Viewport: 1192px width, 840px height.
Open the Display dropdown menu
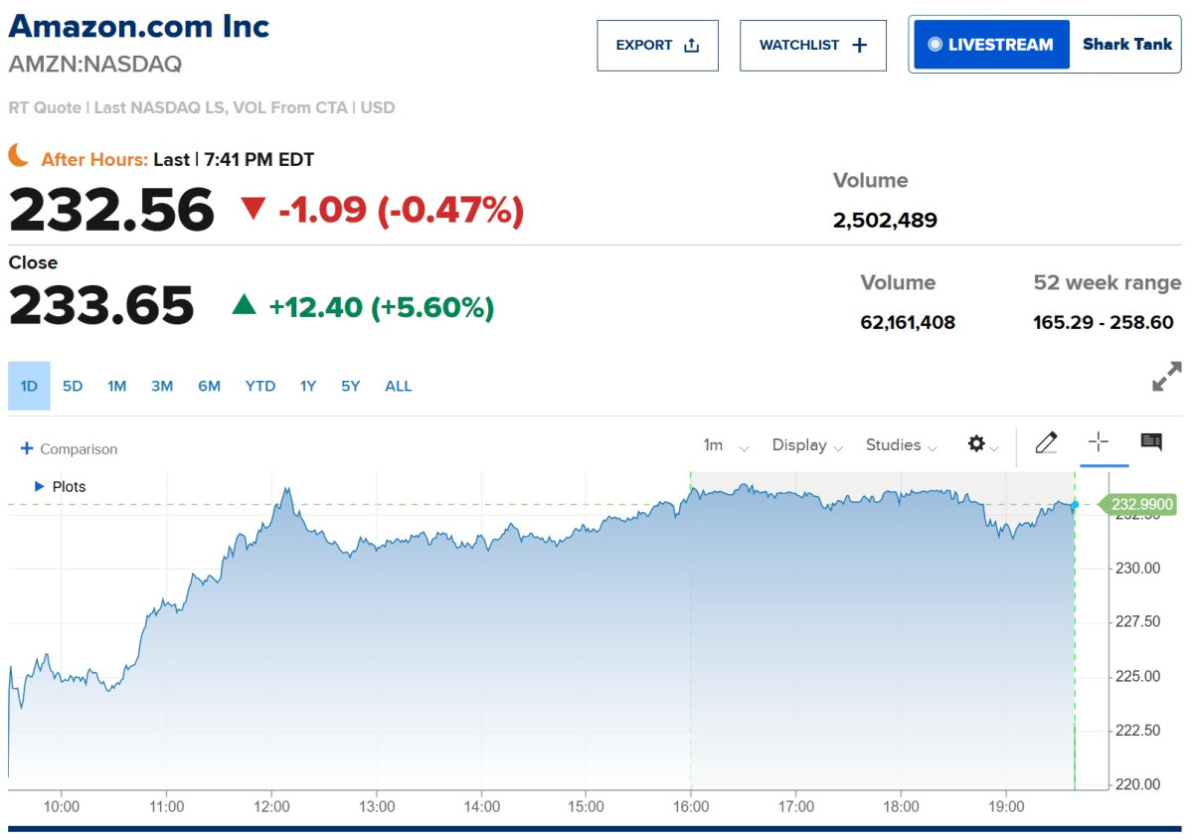pos(807,445)
